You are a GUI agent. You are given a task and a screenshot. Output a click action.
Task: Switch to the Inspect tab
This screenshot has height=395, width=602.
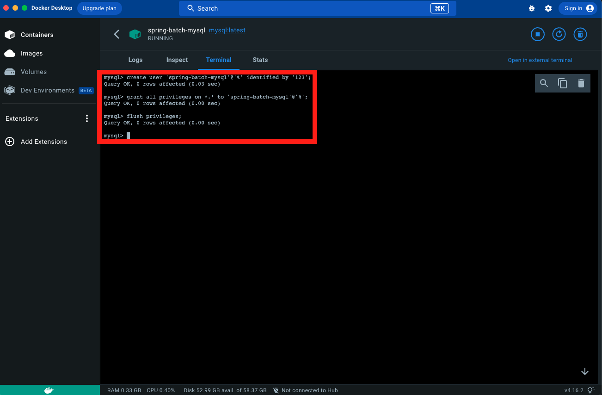(177, 60)
